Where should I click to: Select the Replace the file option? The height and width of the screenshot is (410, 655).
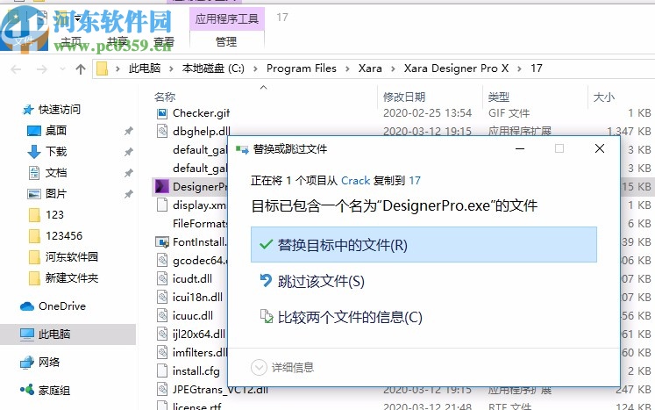(x=424, y=245)
